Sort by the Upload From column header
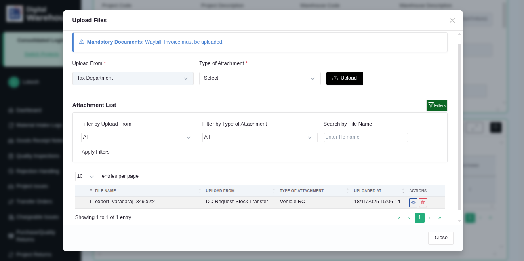This screenshot has width=524, height=261. (220, 191)
